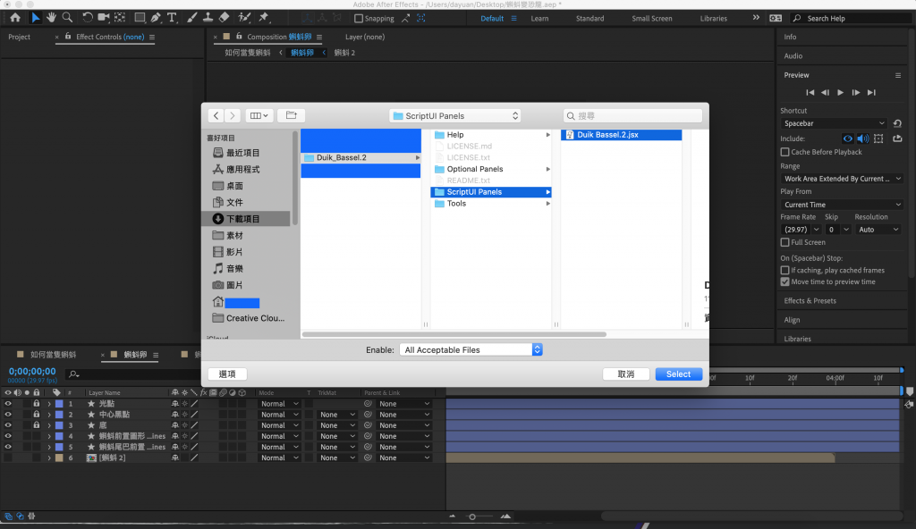
Task: Open the Range Work Area dropdown
Action: pos(842,179)
